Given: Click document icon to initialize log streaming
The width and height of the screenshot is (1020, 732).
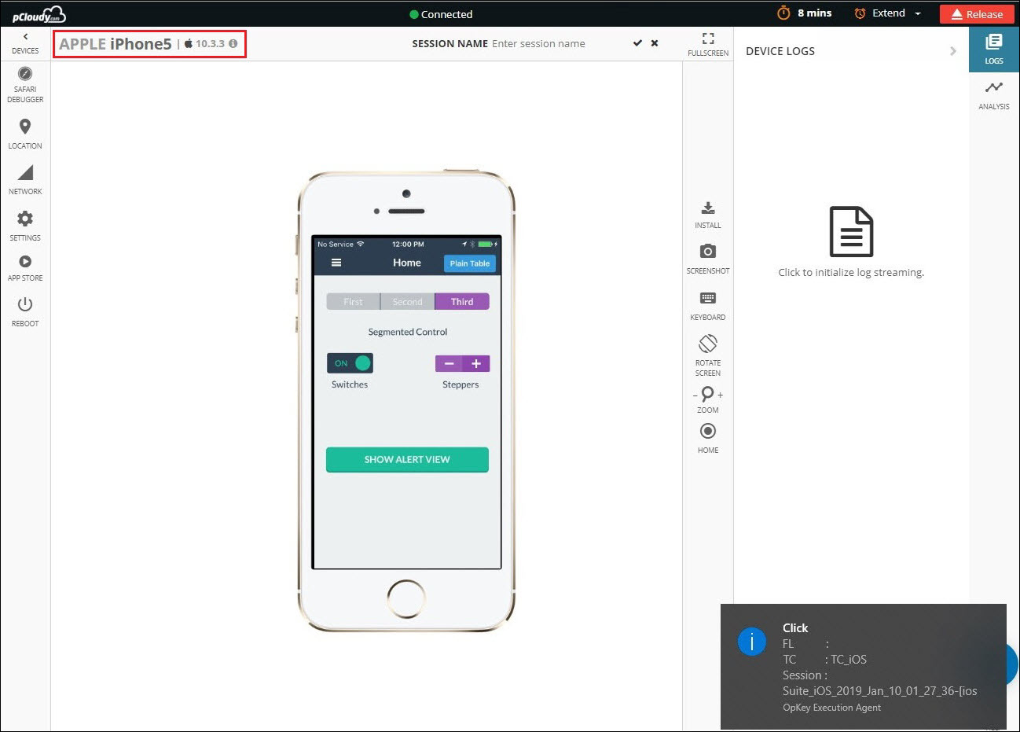Looking at the screenshot, I should click(x=851, y=231).
